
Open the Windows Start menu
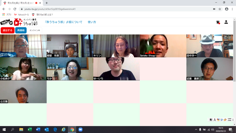[x=4, y=130]
